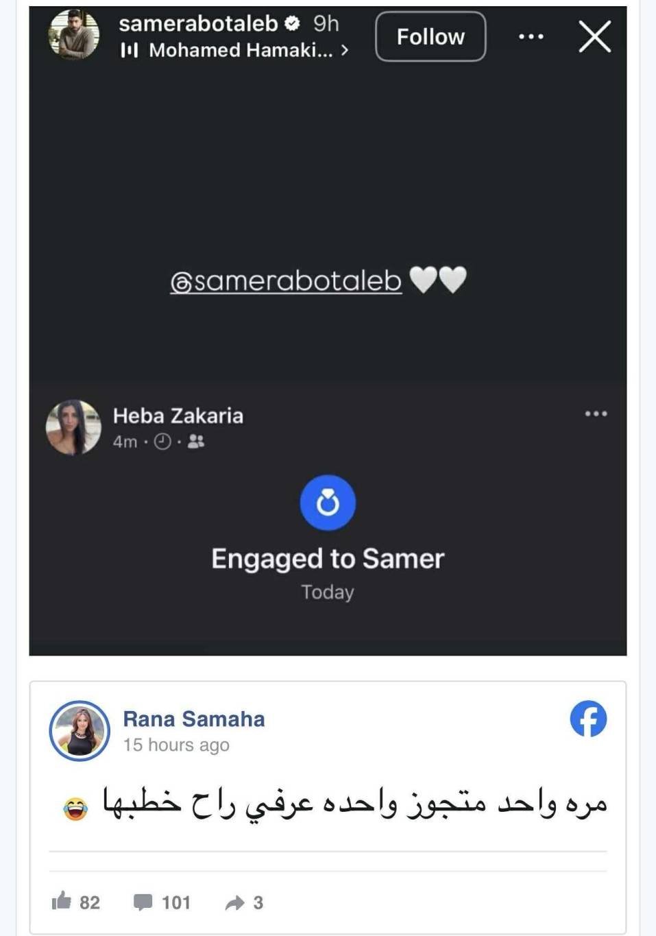Click the friends audience icon under Heba Zakaria
Viewport: 656px width, 936px height.
(196, 442)
